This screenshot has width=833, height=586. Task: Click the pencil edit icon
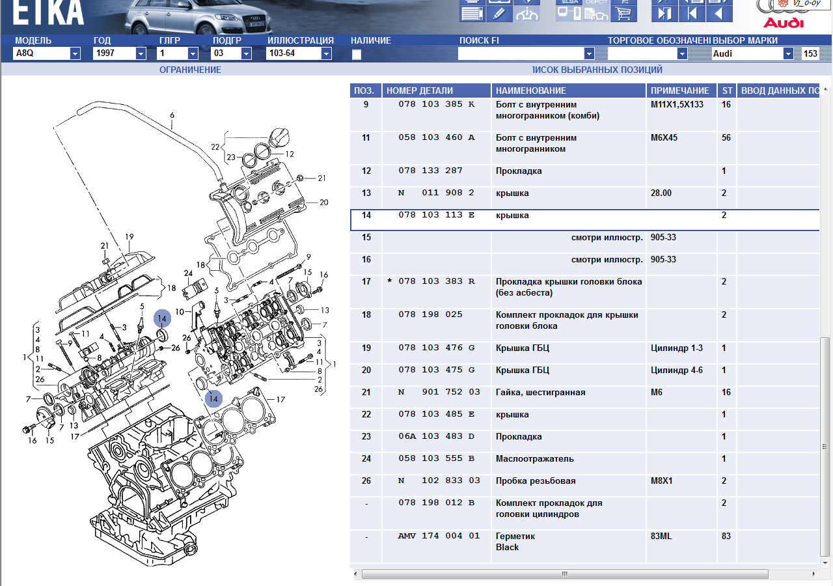pos(499,13)
